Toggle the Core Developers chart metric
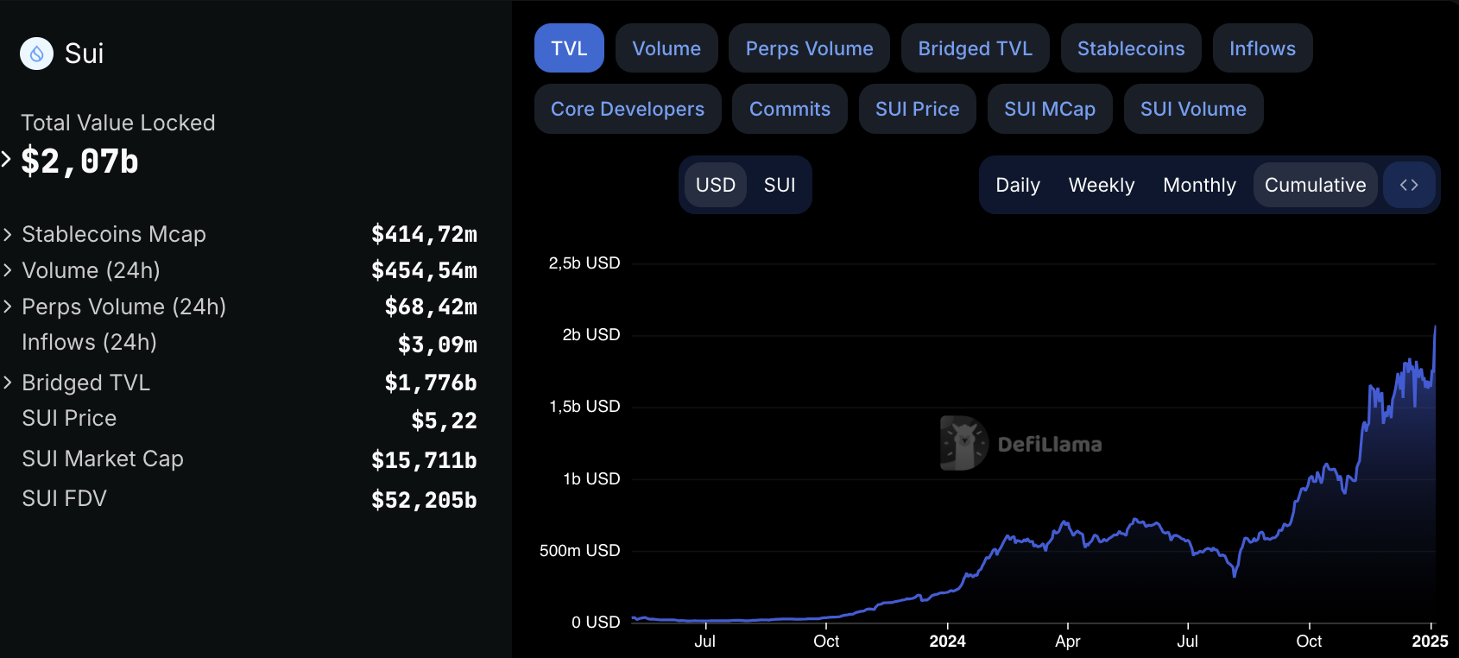The width and height of the screenshot is (1459, 658). click(x=628, y=109)
